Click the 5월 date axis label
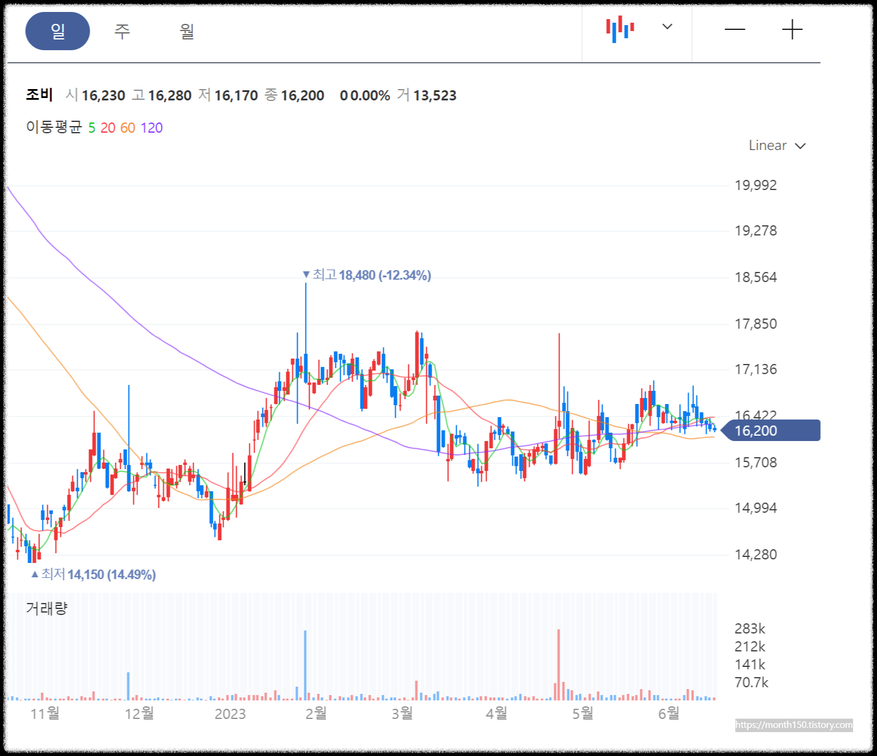This screenshot has height=756, width=877. [x=583, y=714]
